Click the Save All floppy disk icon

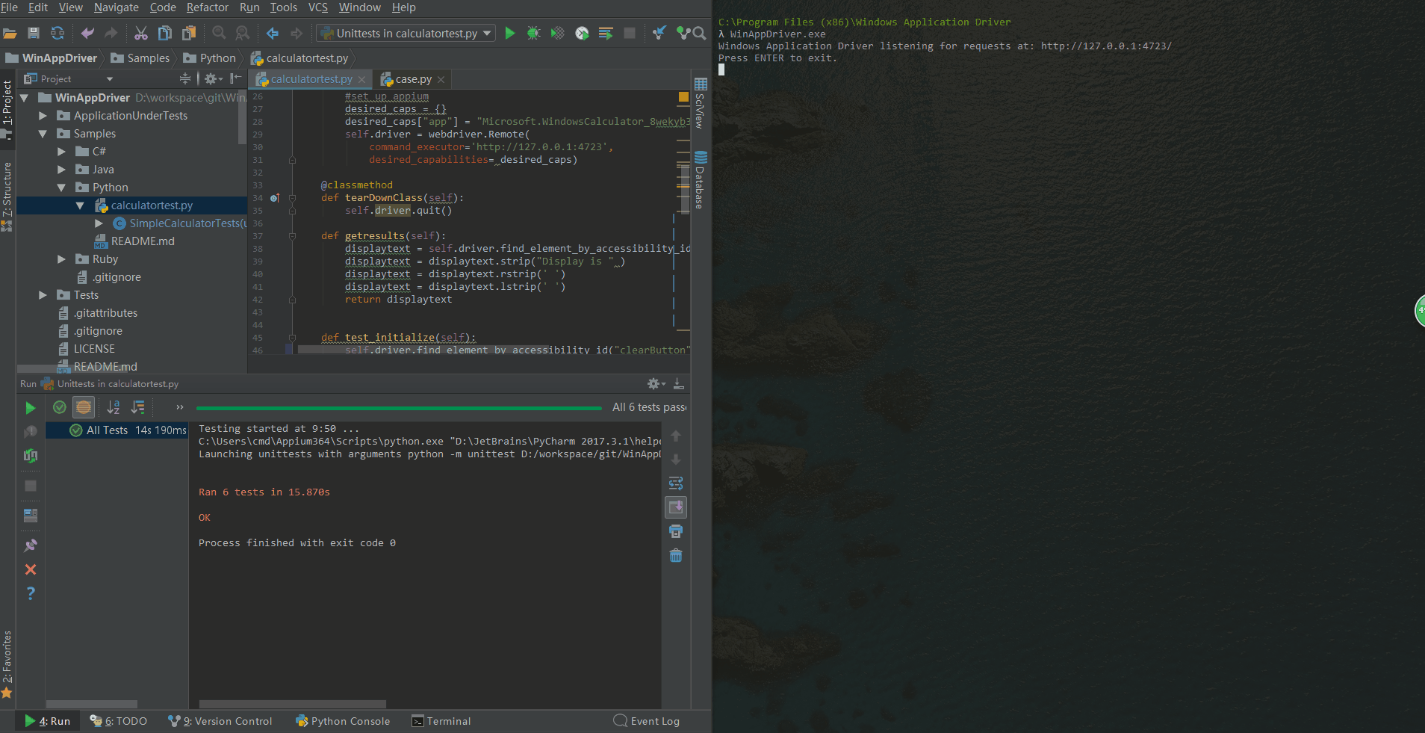click(34, 33)
